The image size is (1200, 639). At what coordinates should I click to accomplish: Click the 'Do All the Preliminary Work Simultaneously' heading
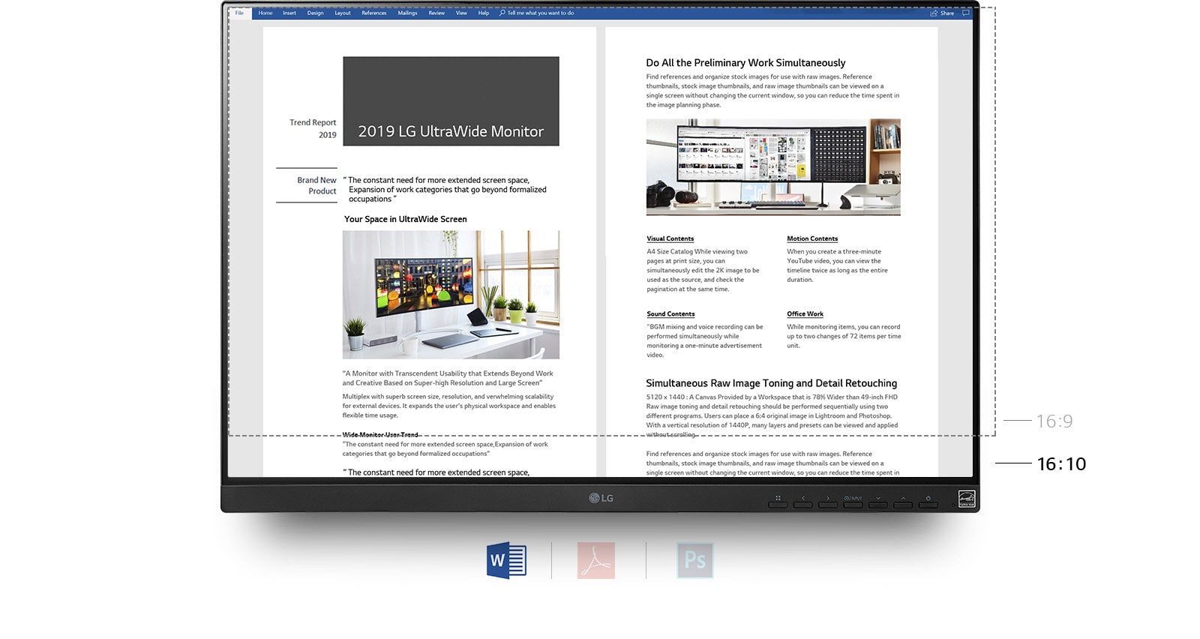745,63
